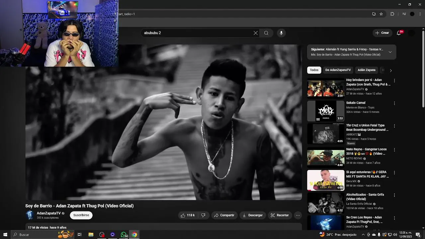
Task: Open Si aquí estuvieras video title
Action: (x=367, y=174)
